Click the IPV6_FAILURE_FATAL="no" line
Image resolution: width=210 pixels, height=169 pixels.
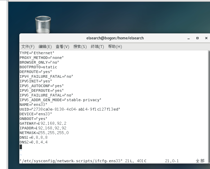click(46, 95)
